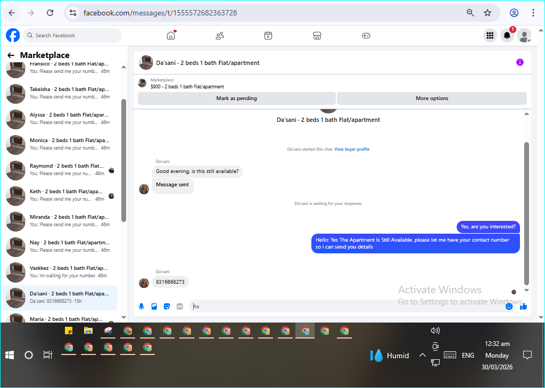545x388 pixels.
Task: Click the chat list scroll up arrow
Action: click(x=123, y=67)
